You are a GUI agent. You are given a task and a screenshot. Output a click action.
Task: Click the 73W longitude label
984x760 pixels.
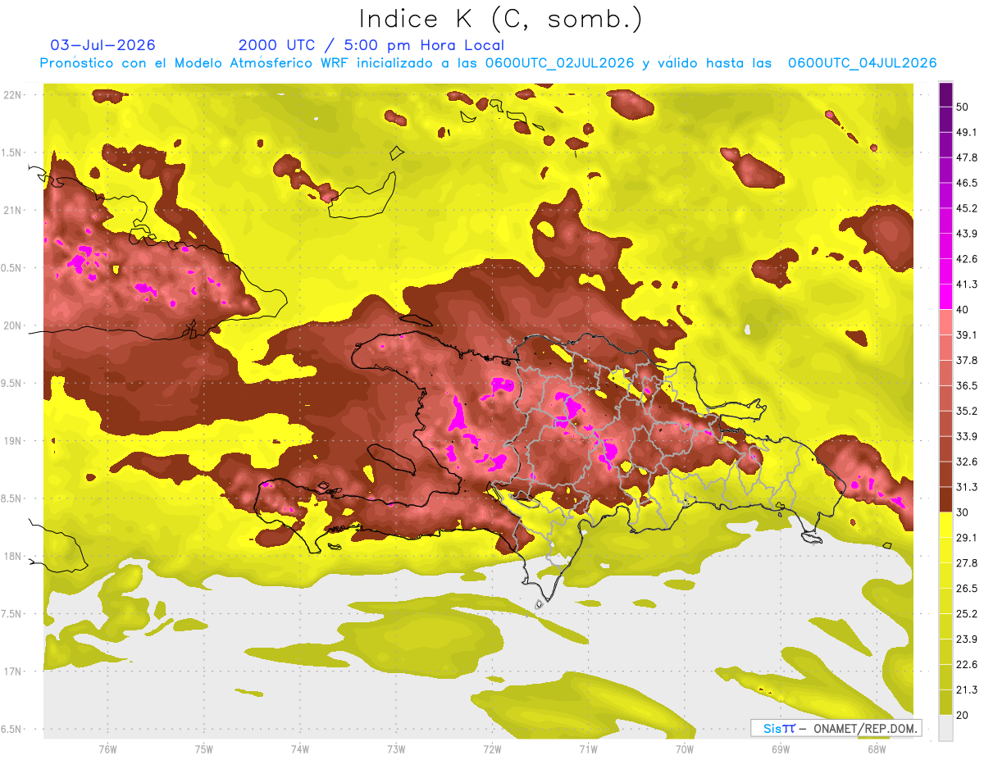(396, 749)
